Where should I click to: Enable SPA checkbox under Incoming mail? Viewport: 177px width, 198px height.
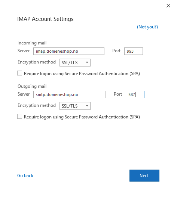(19, 73)
